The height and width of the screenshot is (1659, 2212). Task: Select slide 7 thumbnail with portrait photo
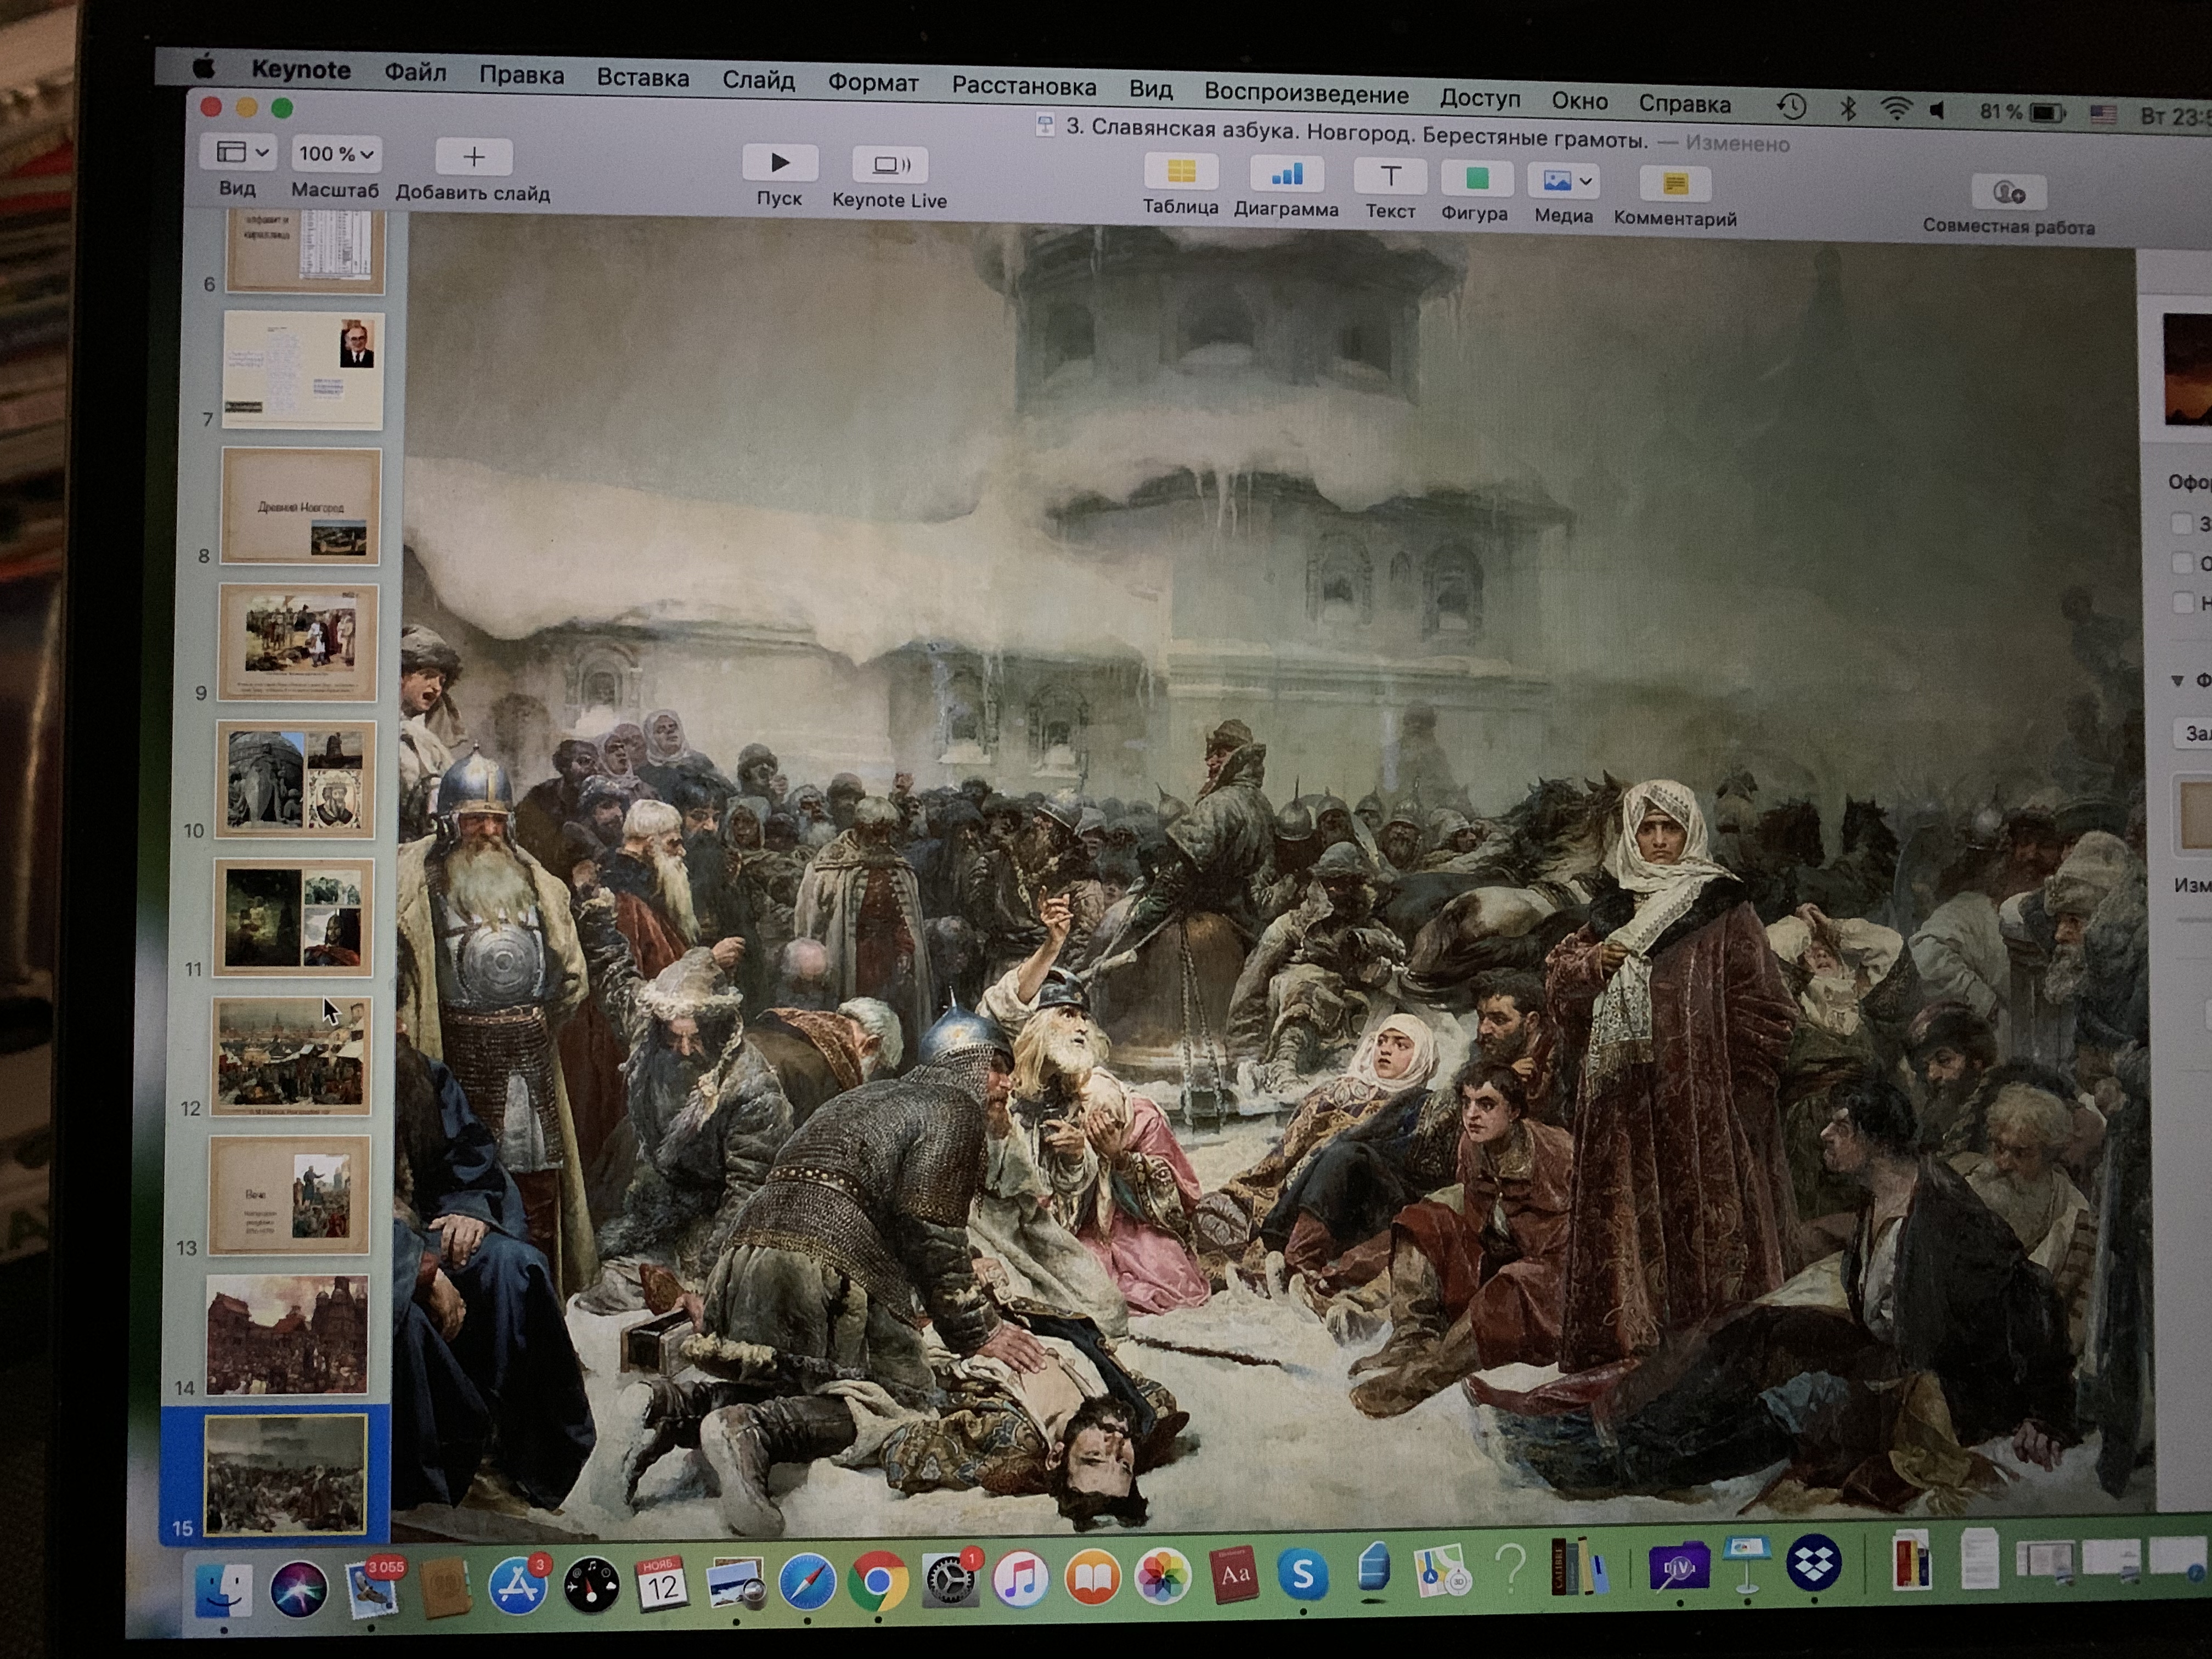coord(303,369)
